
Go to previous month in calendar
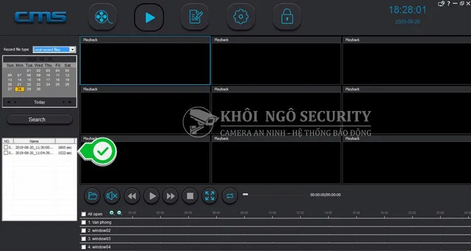[15, 102]
